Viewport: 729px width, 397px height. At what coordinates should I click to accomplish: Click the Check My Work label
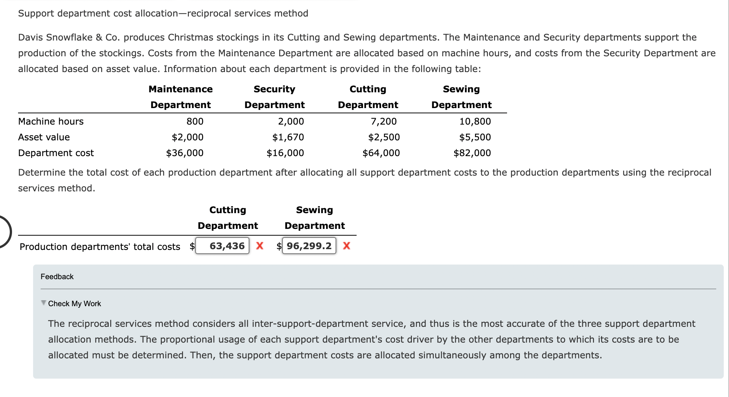pyautogui.click(x=74, y=304)
